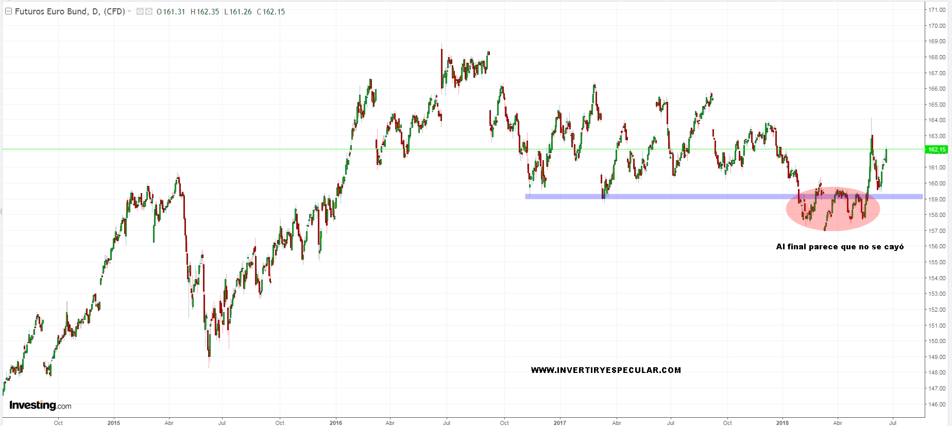Click the Futuros Euro Bund, D, (CFD) title

70,11
